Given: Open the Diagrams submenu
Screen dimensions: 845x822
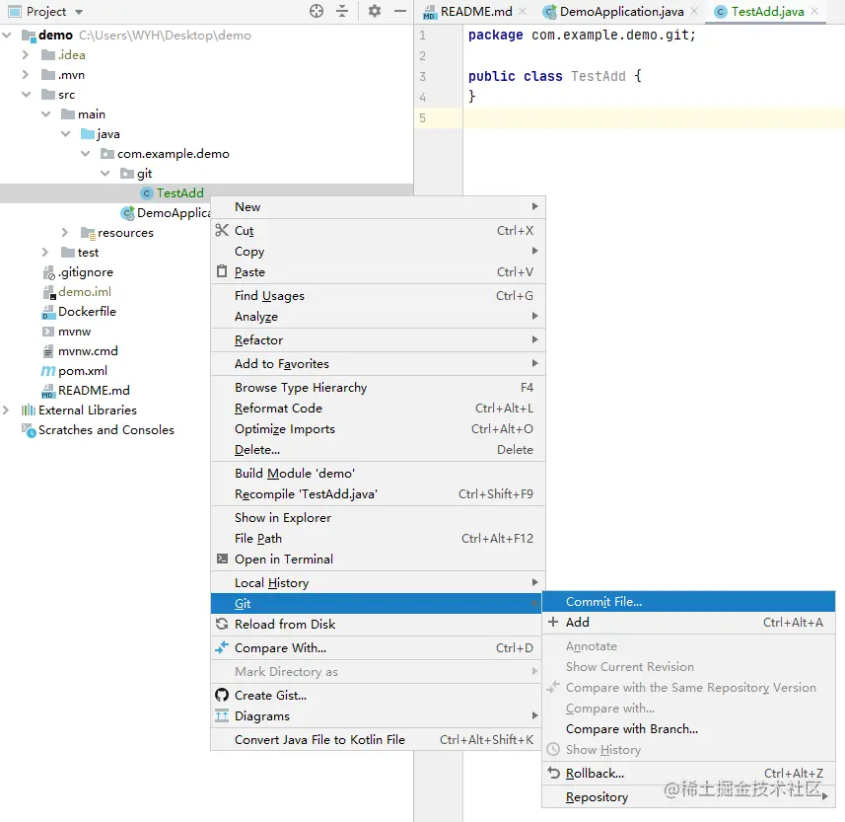Looking at the screenshot, I should [378, 716].
